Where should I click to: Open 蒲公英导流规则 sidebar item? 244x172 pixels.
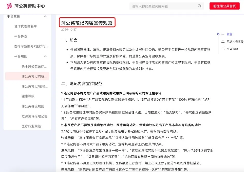point(33,106)
